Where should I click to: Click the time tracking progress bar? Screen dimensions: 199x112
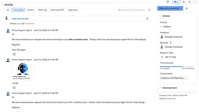pos(177,66)
